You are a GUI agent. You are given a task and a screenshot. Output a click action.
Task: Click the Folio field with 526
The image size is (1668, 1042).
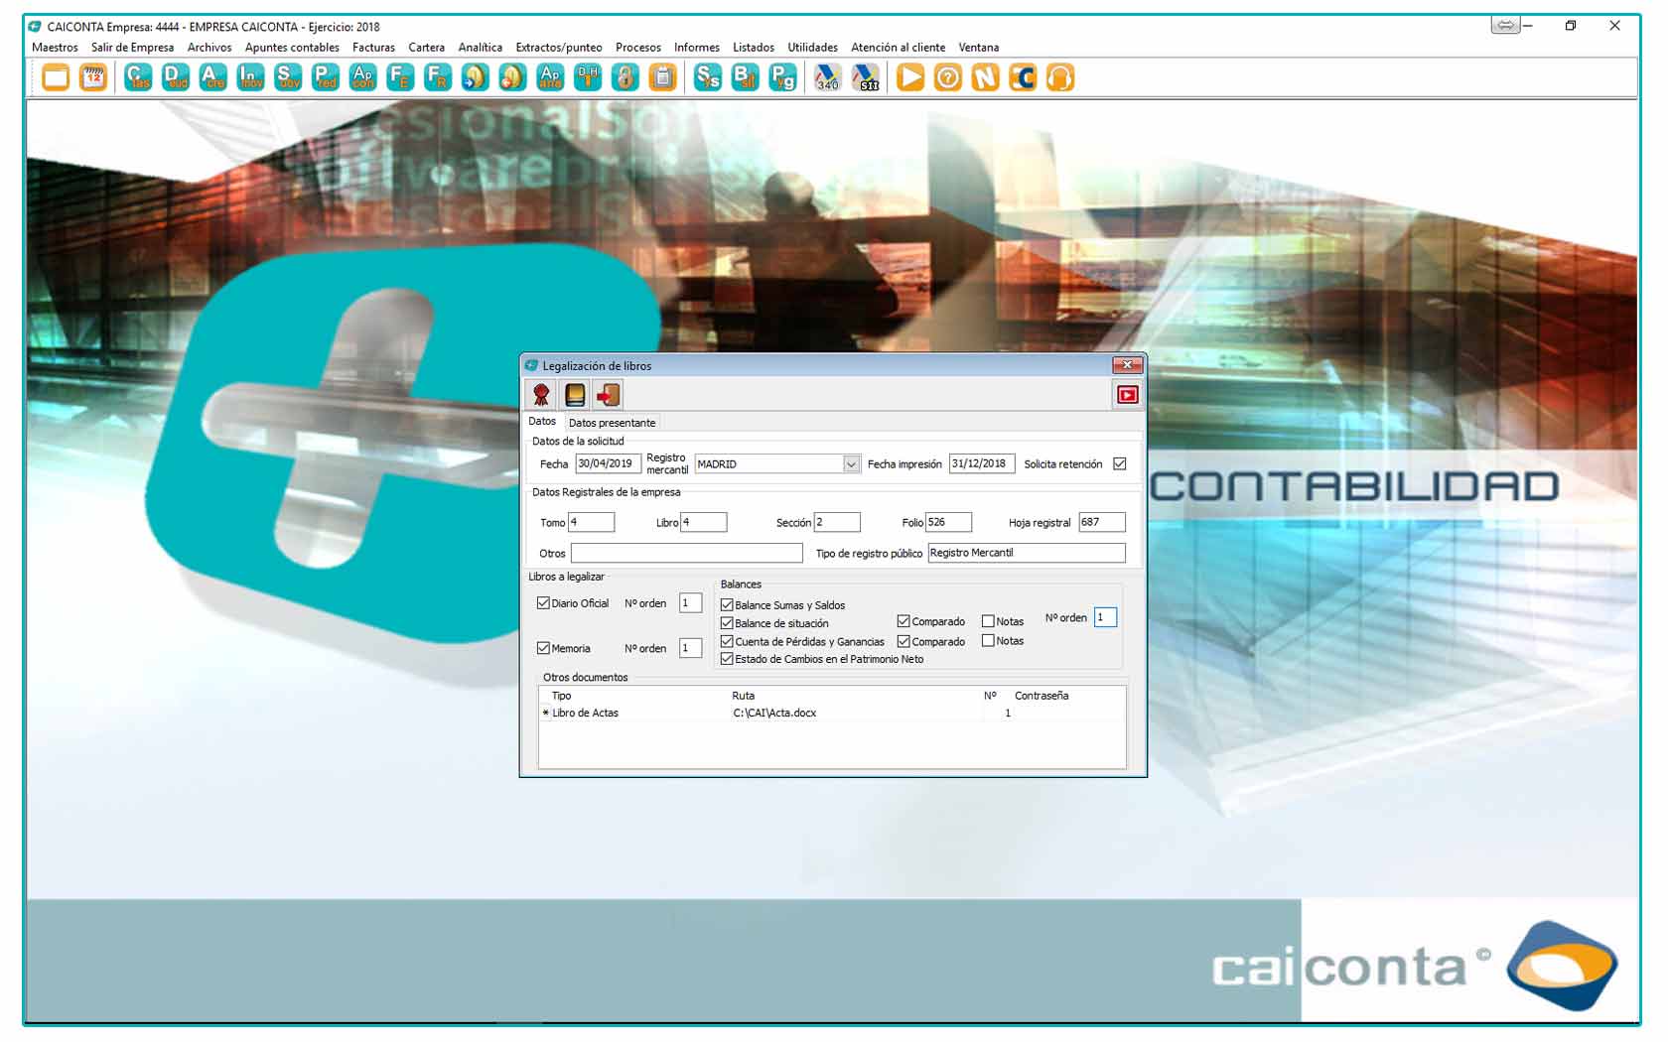click(948, 522)
